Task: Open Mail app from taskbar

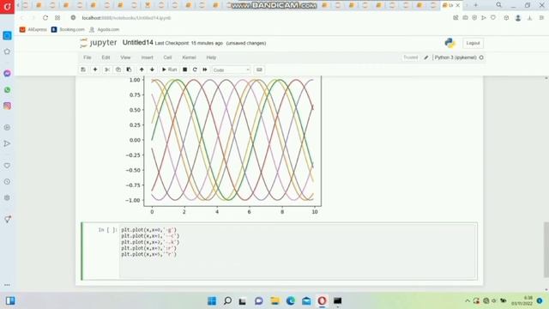Action: point(306,300)
